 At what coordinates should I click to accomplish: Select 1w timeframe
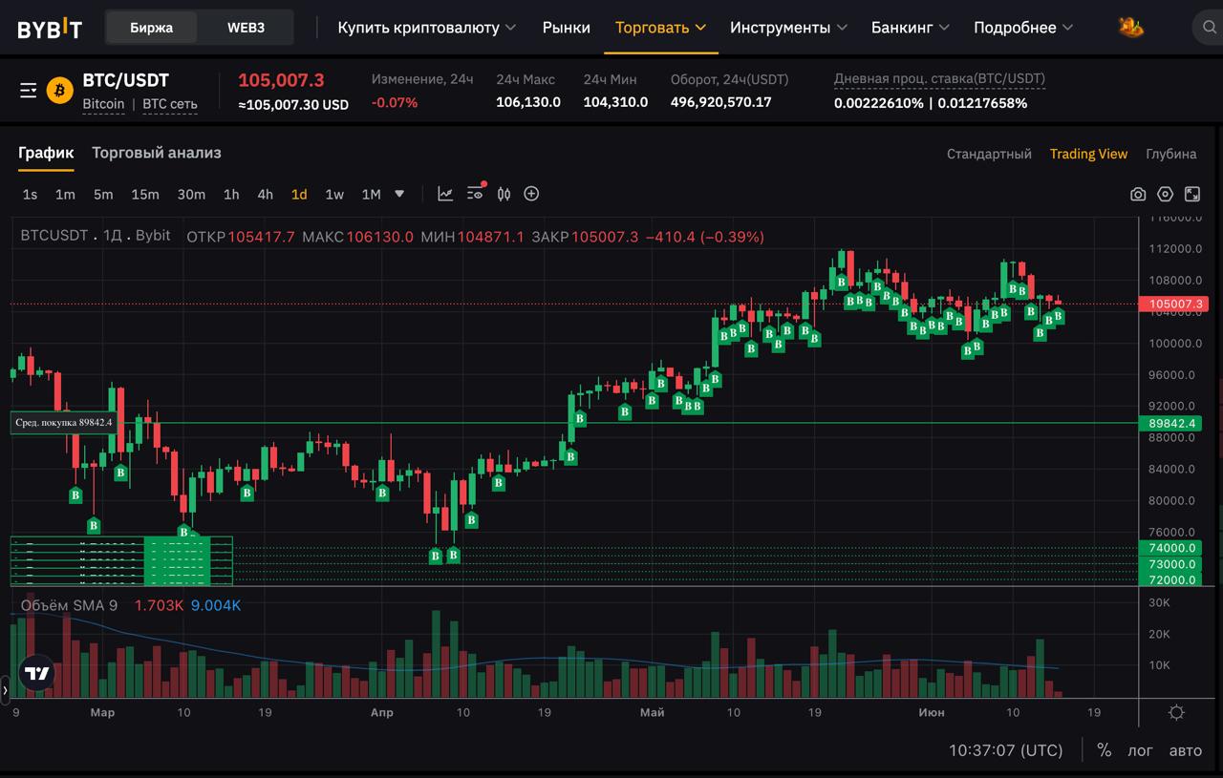pos(334,194)
